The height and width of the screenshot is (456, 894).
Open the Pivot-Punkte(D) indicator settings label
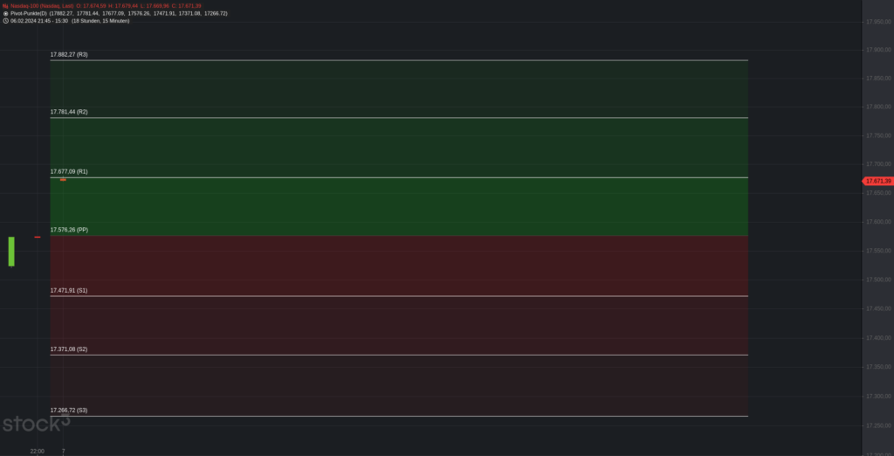pyautogui.click(x=28, y=13)
